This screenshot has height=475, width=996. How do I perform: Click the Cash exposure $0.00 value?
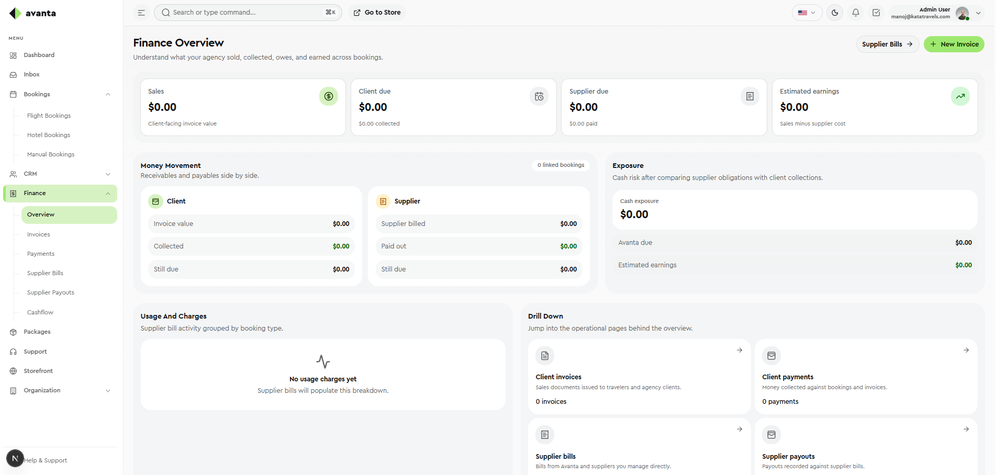(634, 214)
